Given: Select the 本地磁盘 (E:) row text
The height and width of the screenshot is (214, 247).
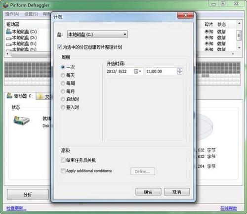Looking at the screenshot, I should 24,43.
